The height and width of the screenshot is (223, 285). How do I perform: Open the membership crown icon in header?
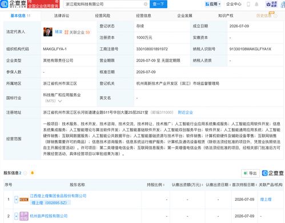pyautogui.click(x=272, y=4)
